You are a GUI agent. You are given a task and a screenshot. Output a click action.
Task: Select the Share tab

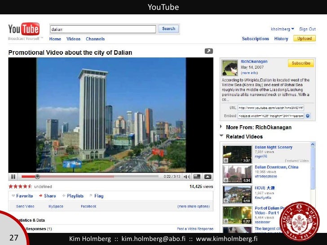coord(48,196)
